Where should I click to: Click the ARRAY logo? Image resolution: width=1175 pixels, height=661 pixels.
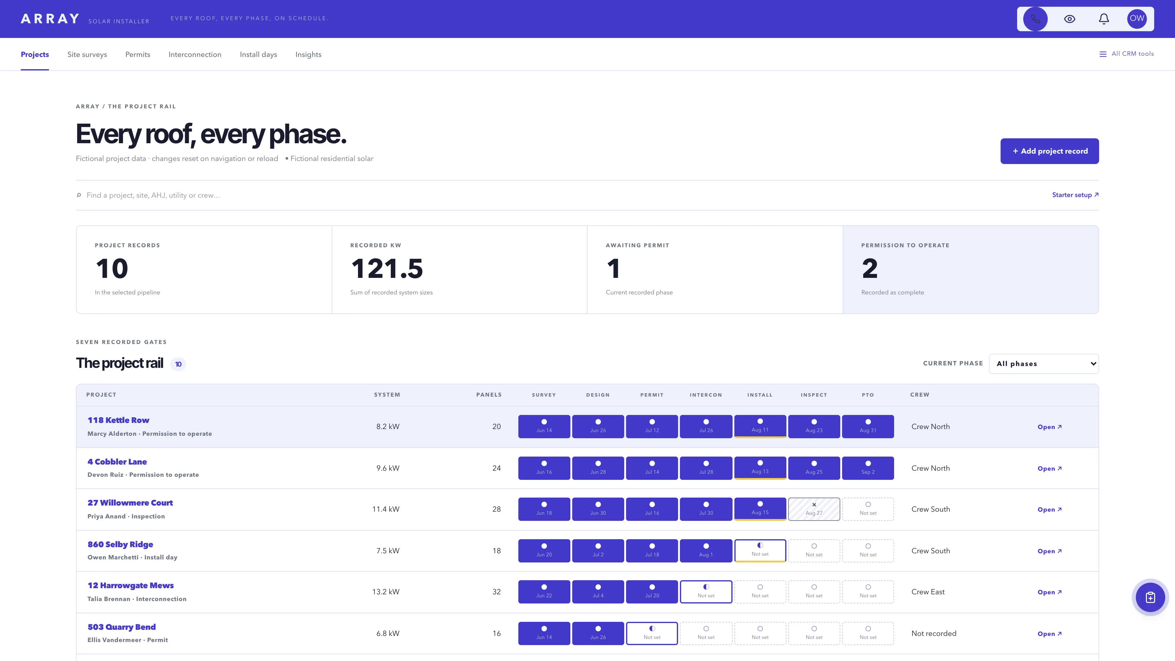click(x=50, y=19)
